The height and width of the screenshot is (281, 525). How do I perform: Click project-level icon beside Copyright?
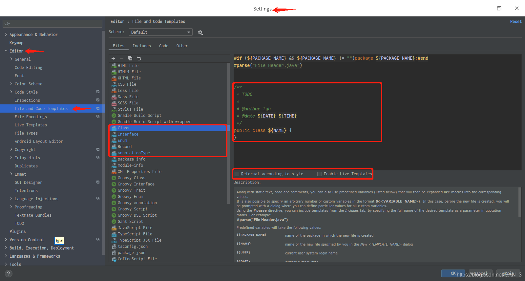click(x=98, y=149)
